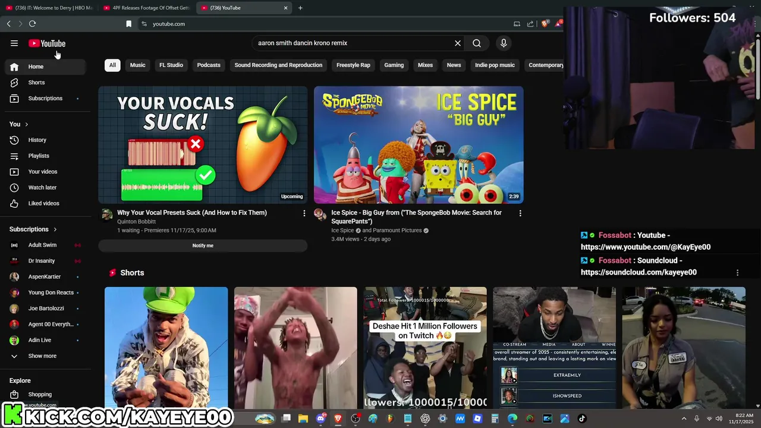Reload the page

point(32,24)
